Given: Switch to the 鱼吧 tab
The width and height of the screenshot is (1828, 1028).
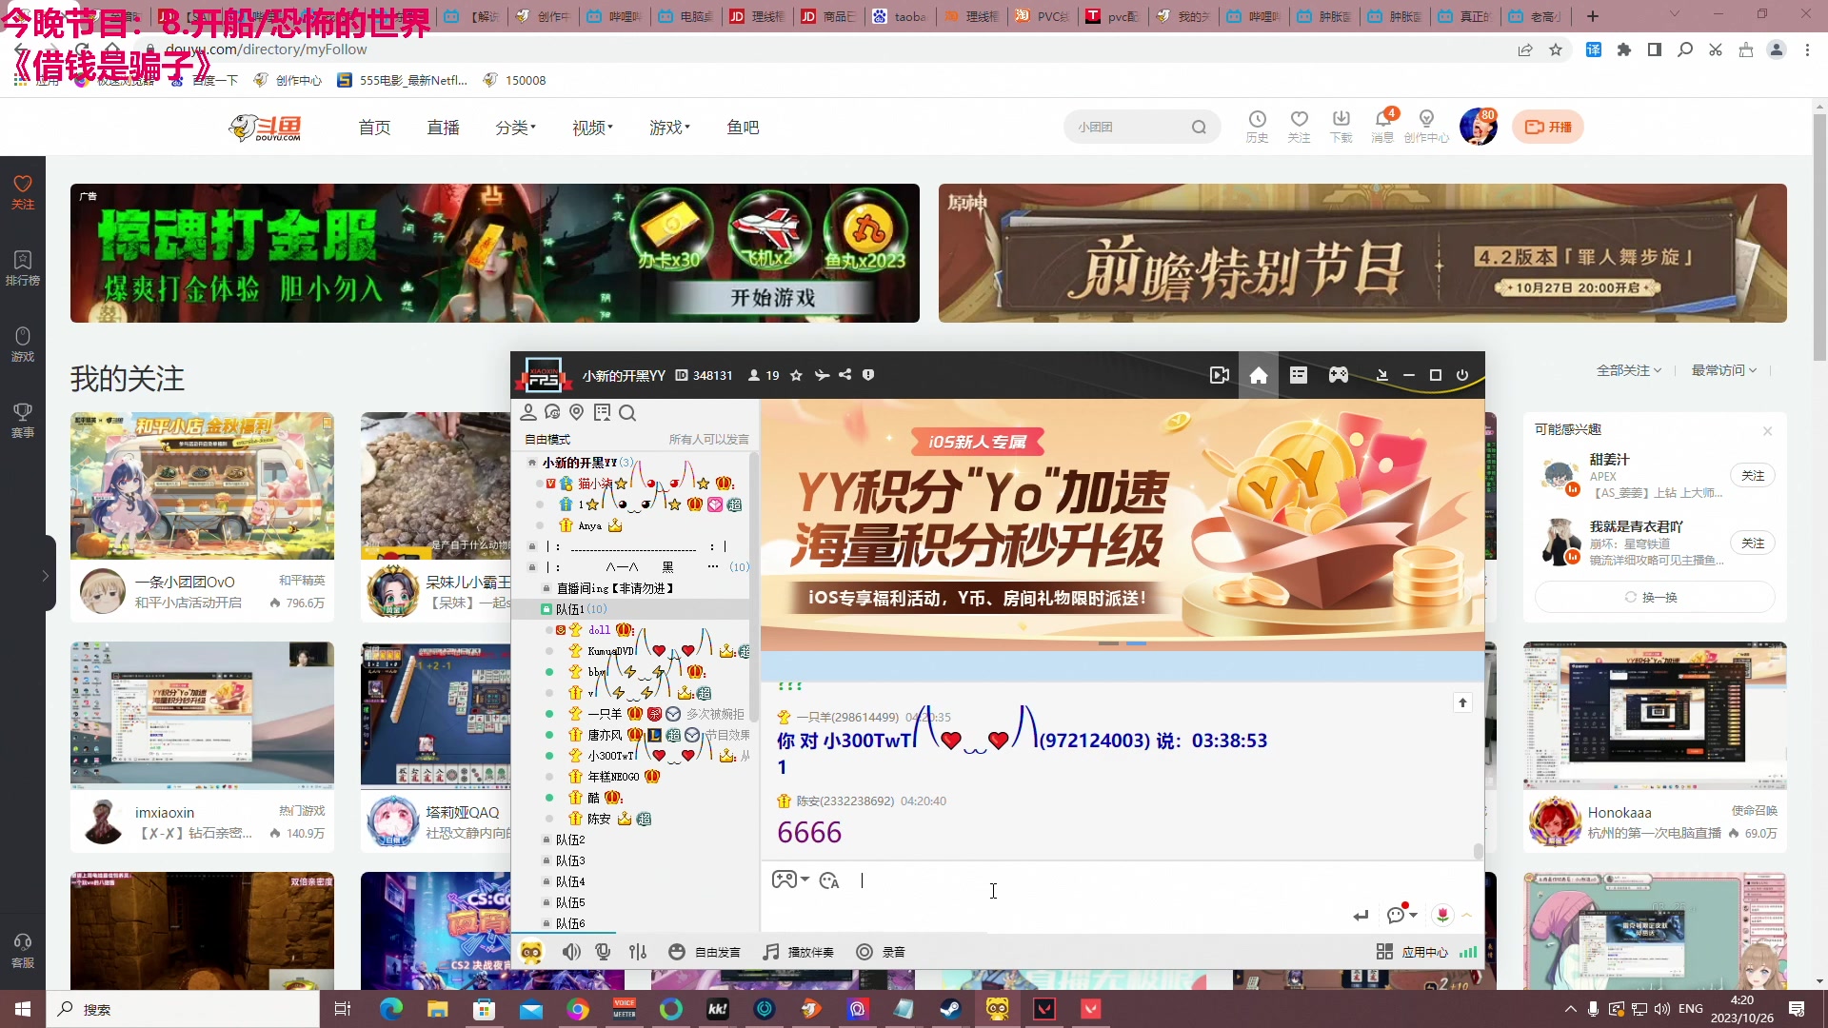Looking at the screenshot, I should 743,127.
